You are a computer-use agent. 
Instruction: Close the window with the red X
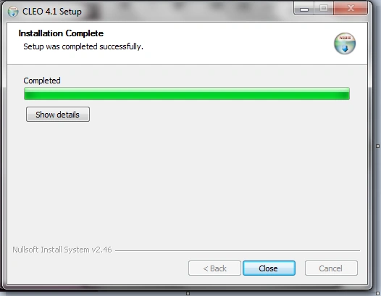[351, 9]
